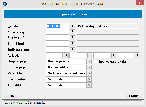
Task: Click the blue application icon in title bar
Action: (5, 4)
